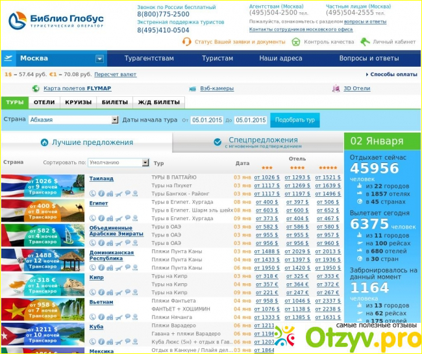Switch to the КРУИЗЫ tab
The width and height of the screenshot is (422, 354).
pos(79,102)
